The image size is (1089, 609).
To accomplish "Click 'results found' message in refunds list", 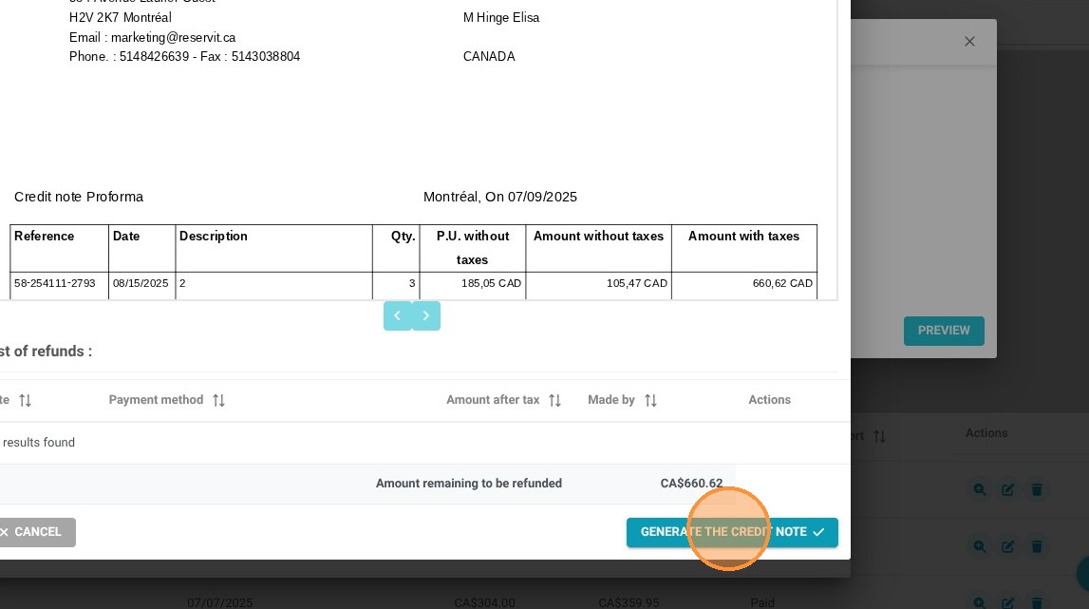I will (x=38, y=443).
